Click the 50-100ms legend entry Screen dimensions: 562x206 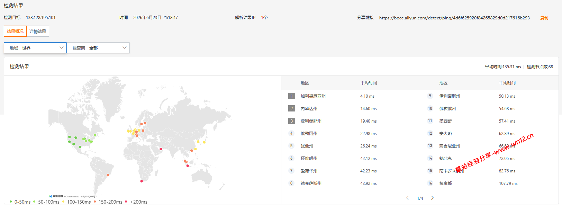(46, 202)
